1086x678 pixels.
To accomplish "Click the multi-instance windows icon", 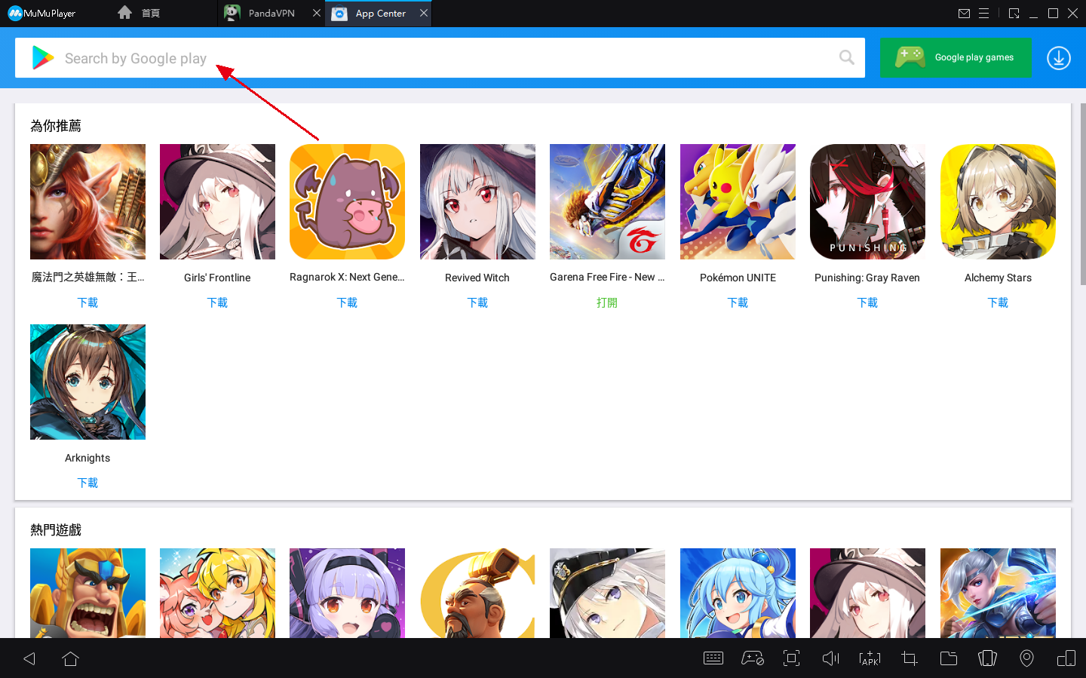I will click(1066, 658).
